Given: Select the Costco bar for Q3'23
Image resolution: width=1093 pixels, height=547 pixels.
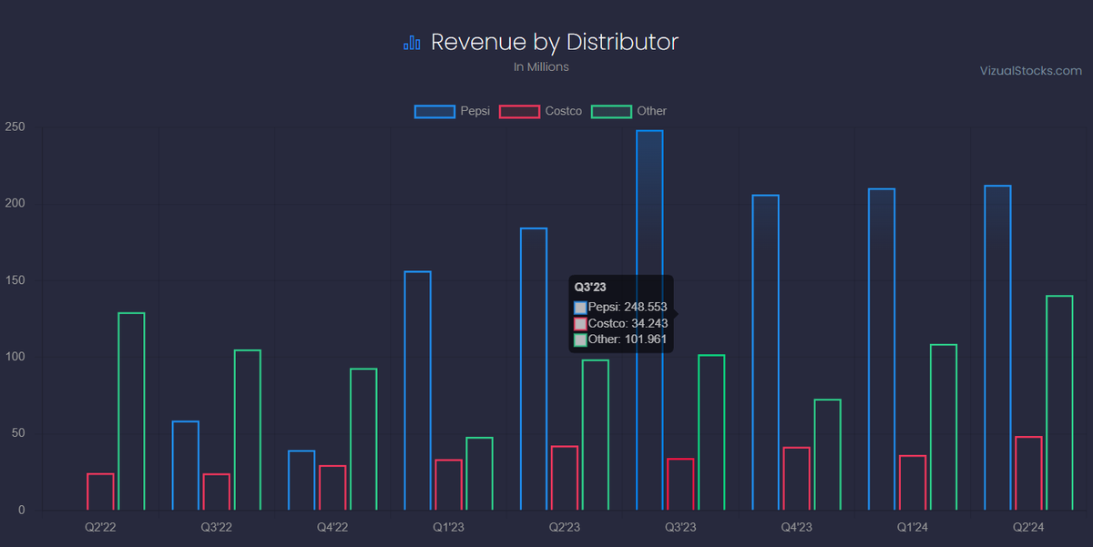Looking at the screenshot, I should coord(680,484).
